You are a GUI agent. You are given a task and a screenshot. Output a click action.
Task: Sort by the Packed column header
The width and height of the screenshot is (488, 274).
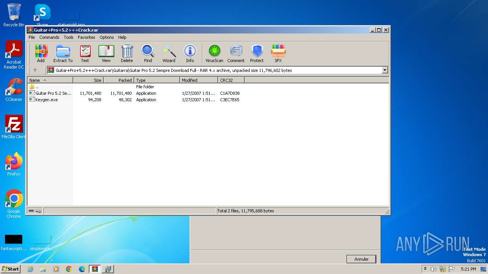(119, 80)
